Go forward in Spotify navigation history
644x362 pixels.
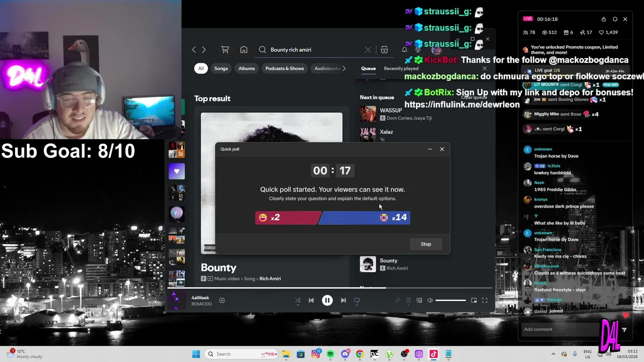tap(204, 50)
